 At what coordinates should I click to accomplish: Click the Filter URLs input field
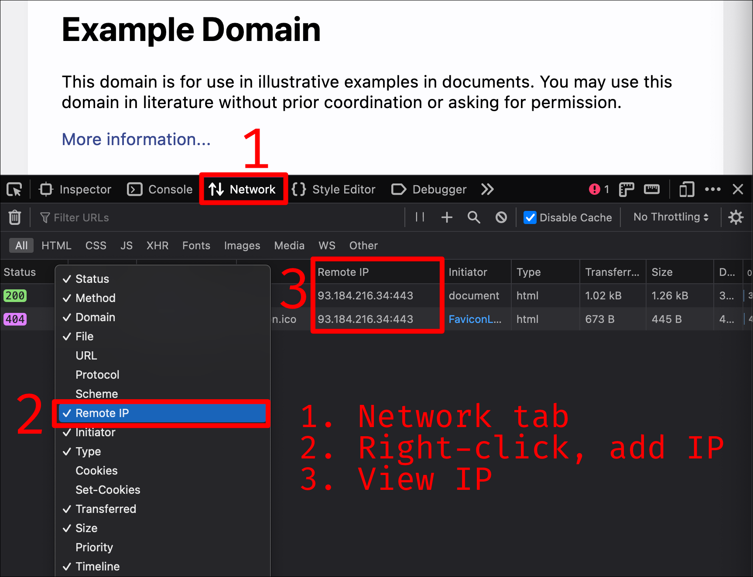[x=218, y=217]
